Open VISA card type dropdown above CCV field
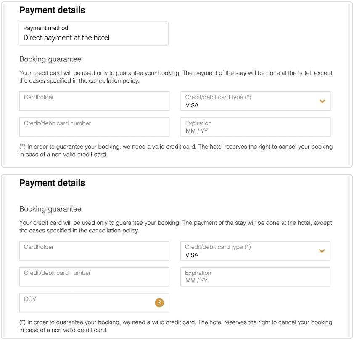This screenshot has height=341, width=354. (x=255, y=251)
